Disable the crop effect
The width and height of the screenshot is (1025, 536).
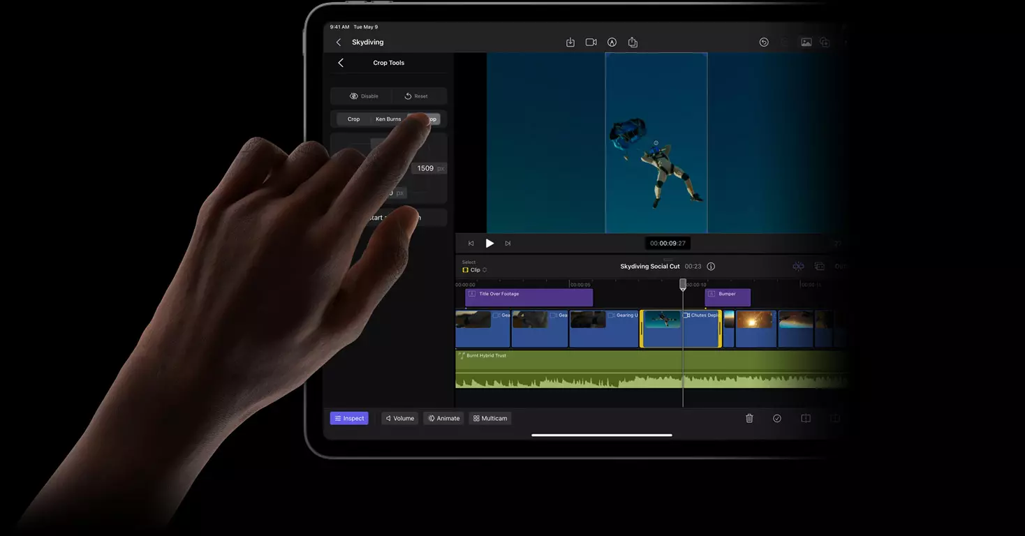point(364,96)
